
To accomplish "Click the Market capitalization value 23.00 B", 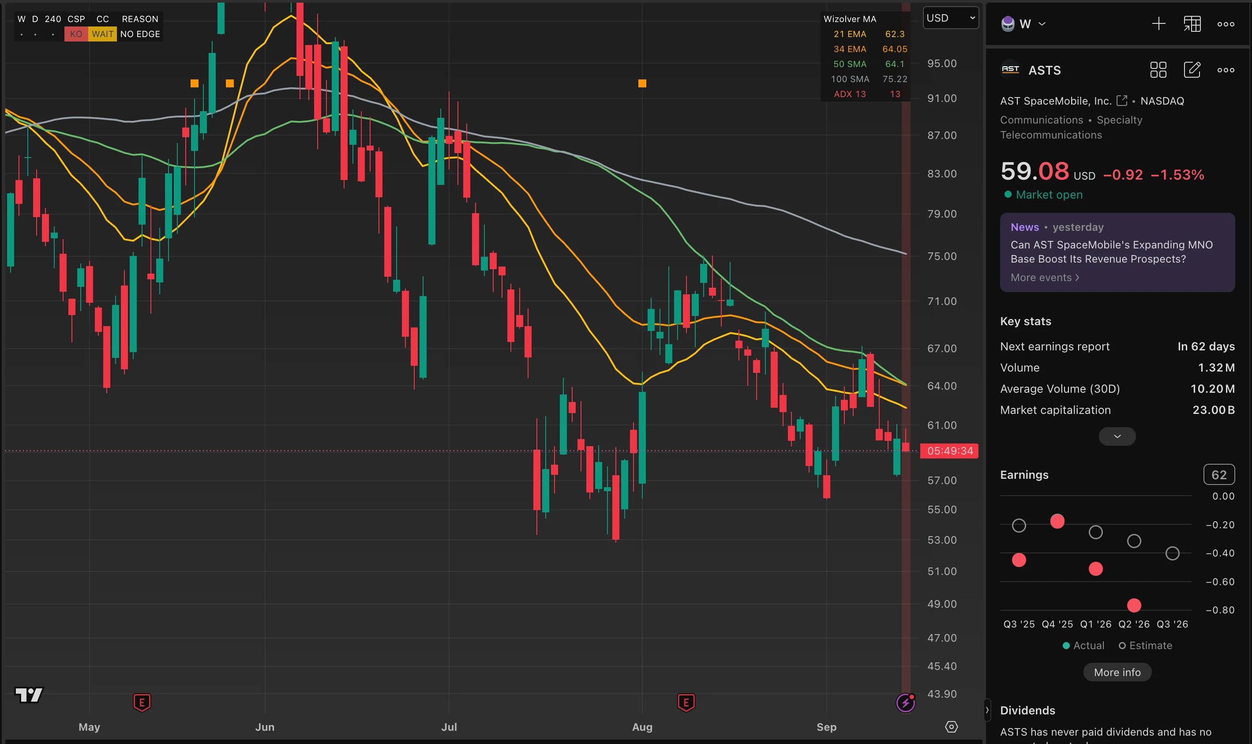I will click(1213, 410).
